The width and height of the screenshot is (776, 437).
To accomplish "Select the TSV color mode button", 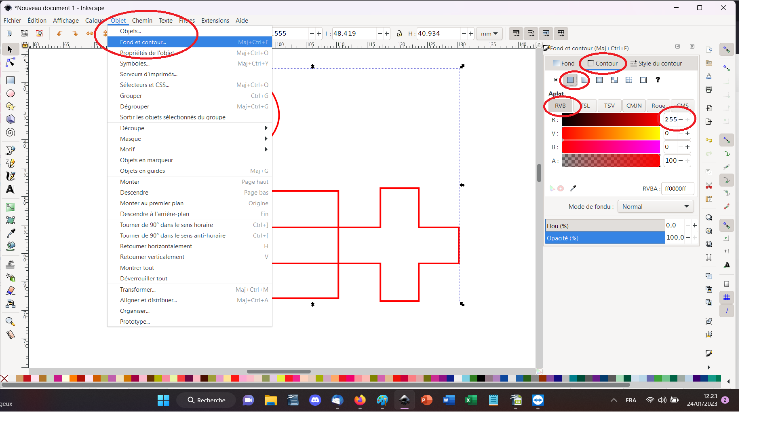I will [x=609, y=106].
